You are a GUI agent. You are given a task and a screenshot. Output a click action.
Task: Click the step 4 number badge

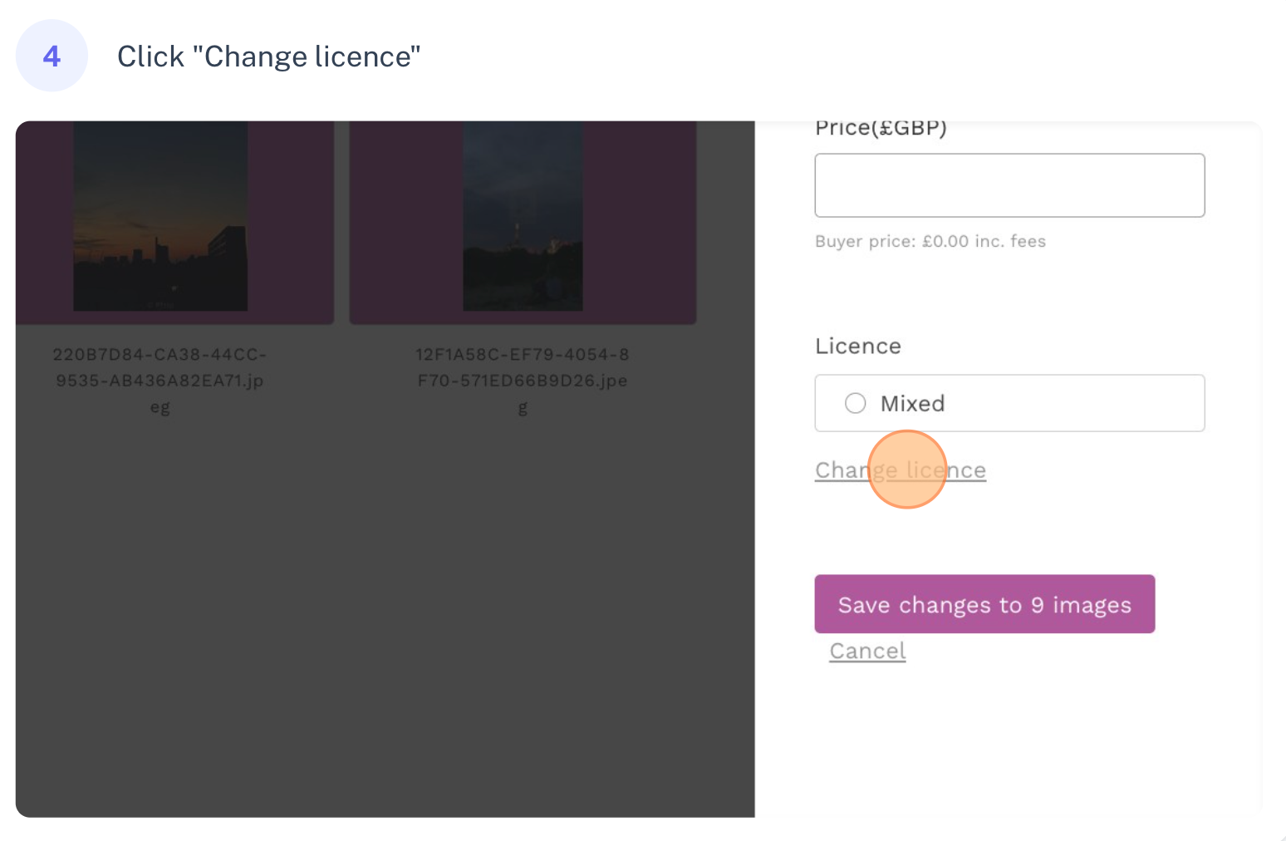pos(52,56)
